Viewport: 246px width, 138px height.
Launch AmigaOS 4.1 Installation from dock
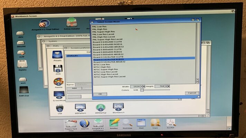tap(98, 123)
